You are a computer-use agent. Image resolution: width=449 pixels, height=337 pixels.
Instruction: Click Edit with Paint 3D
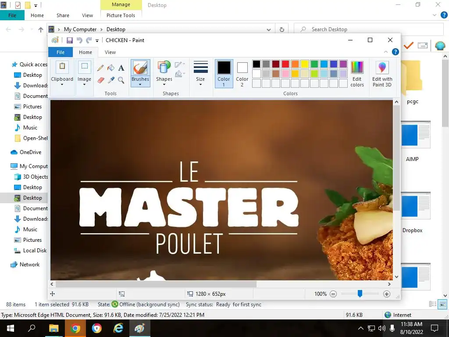coord(382,74)
